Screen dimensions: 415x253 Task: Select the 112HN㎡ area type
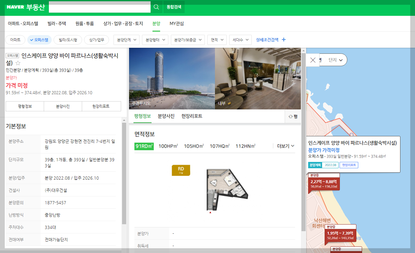tap(245, 146)
